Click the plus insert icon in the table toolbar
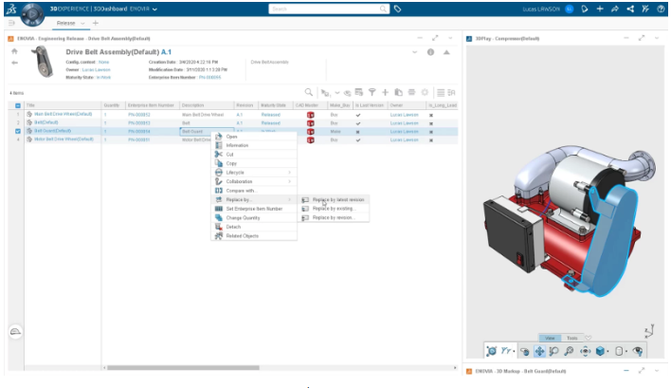This screenshot has width=671, height=388. 385,92
